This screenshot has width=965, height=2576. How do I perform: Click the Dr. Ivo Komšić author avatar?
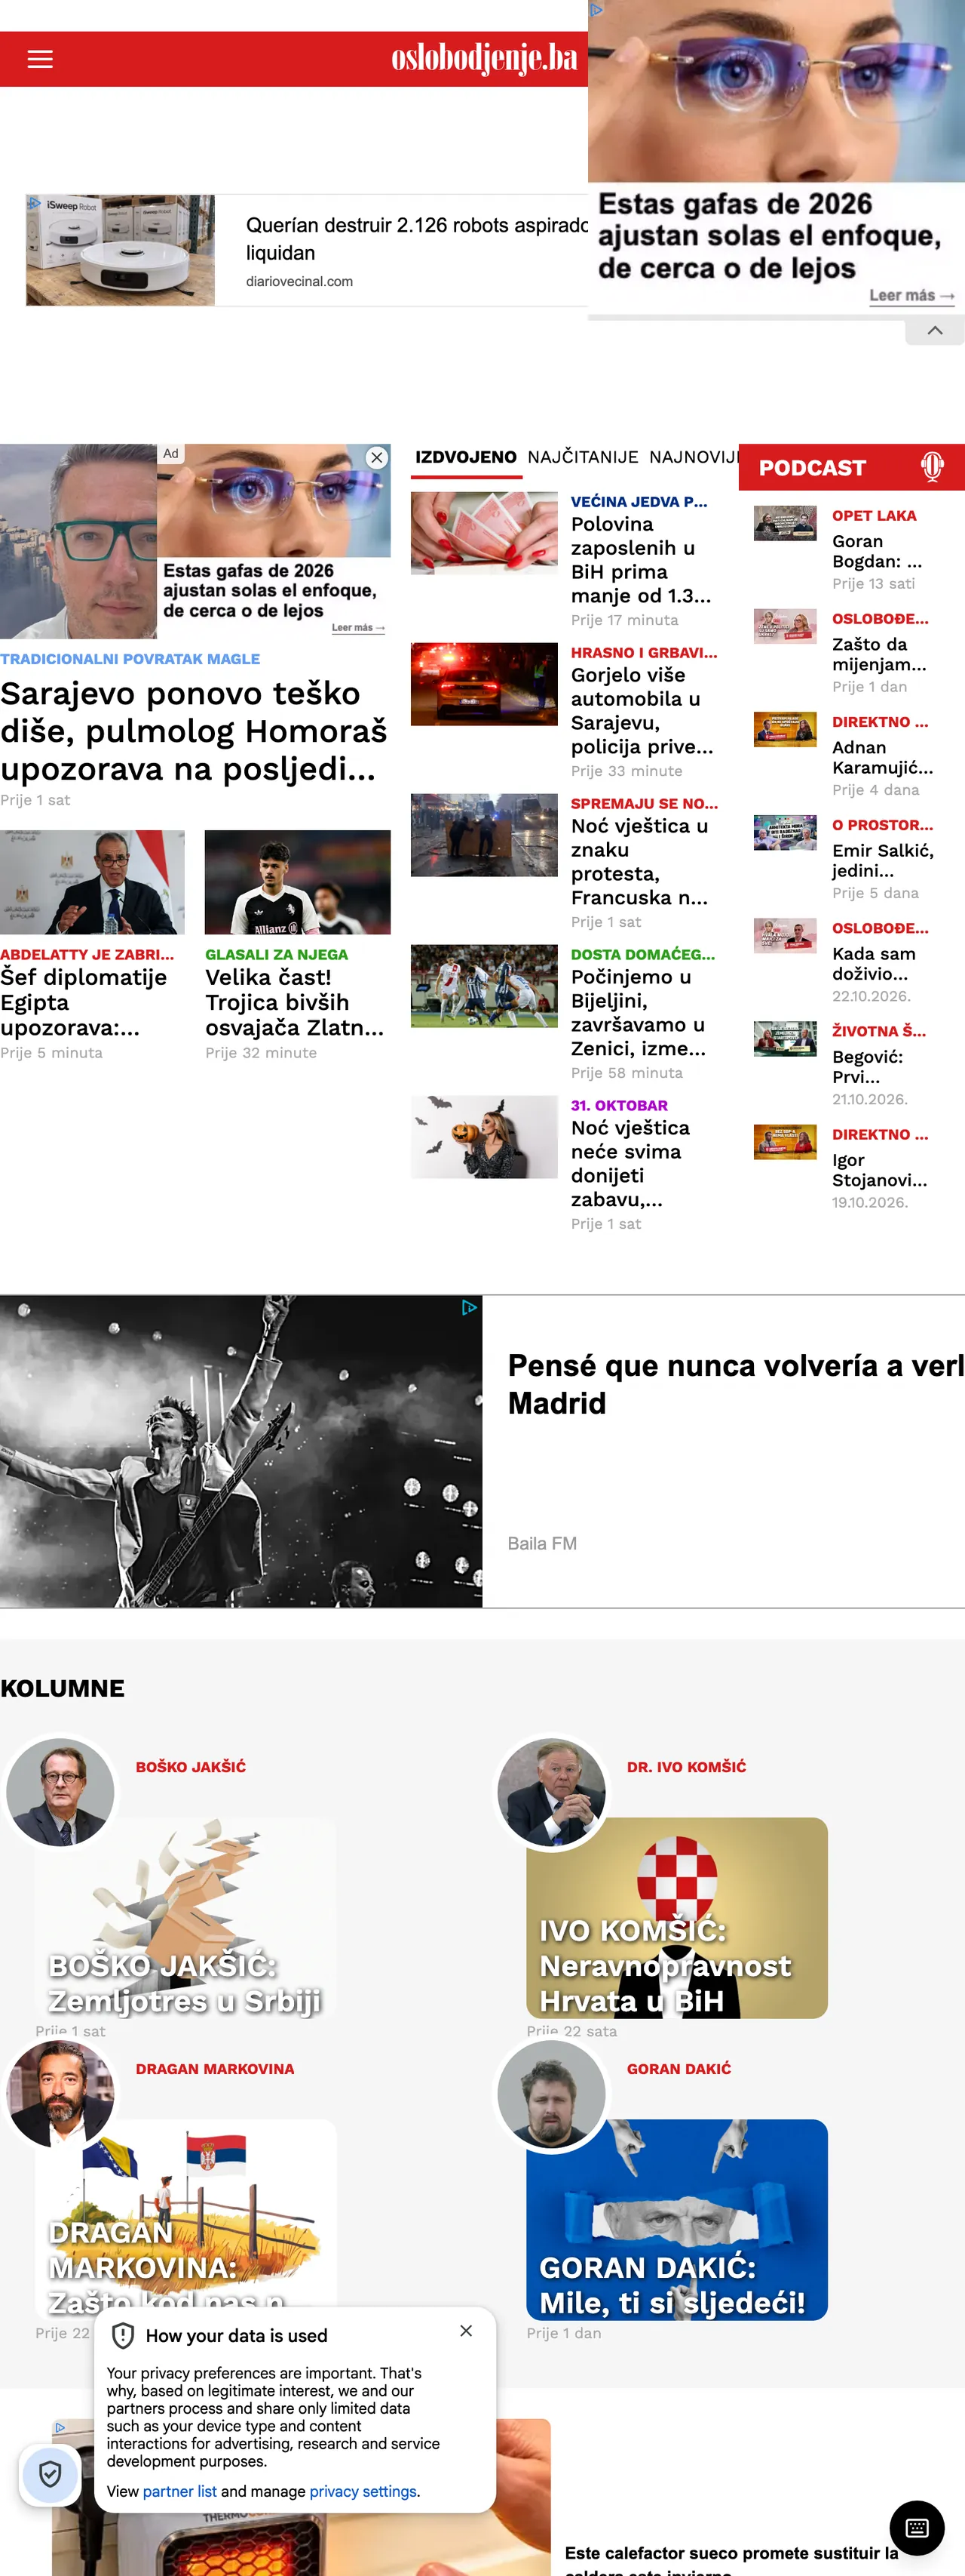551,1791
